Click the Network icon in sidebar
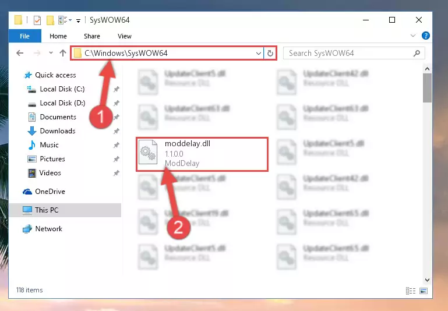Image resolution: width=448 pixels, height=311 pixels. (27, 229)
